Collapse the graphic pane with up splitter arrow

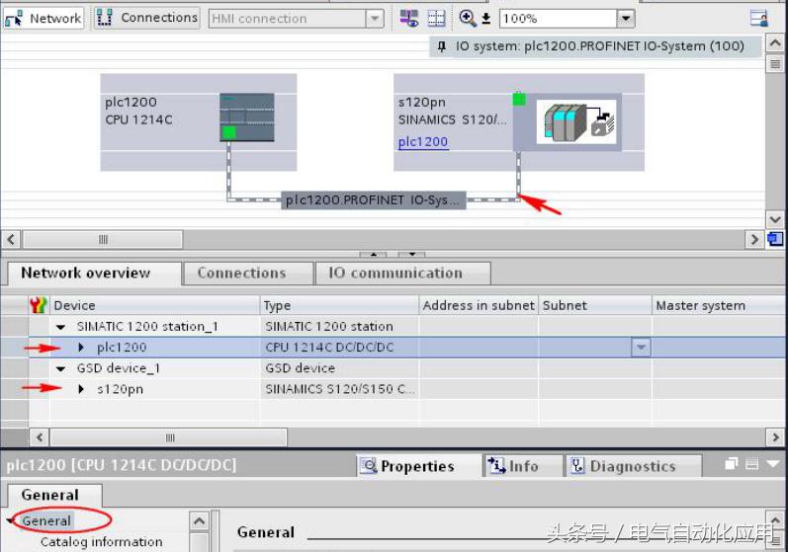[x=373, y=255]
